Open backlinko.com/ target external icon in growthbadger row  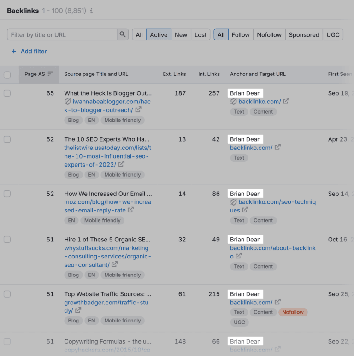tap(277, 302)
